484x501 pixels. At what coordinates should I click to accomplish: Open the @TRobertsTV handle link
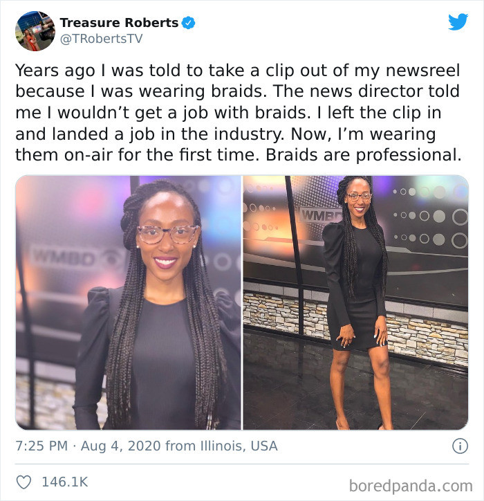101,39
